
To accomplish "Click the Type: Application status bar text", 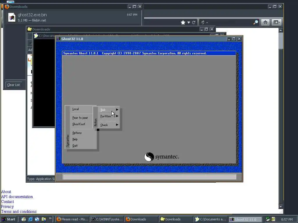I will [41, 179].
